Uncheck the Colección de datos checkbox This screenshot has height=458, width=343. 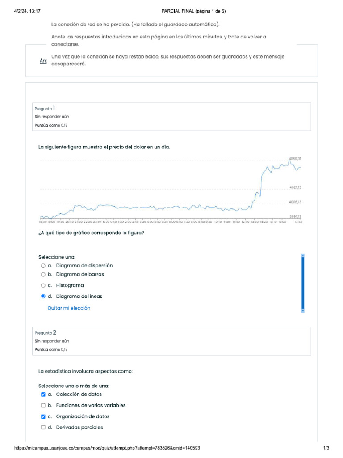click(x=43, y=394)
